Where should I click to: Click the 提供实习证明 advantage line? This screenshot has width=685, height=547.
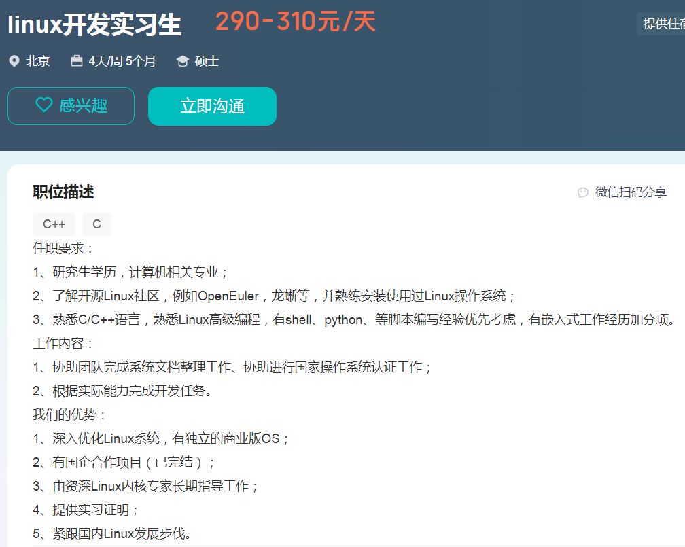coord(86,510)
